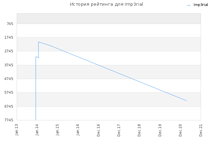Click the 6745 y-axis label
The width and height of the screenshot is (214, 160).
coord(9,106)
